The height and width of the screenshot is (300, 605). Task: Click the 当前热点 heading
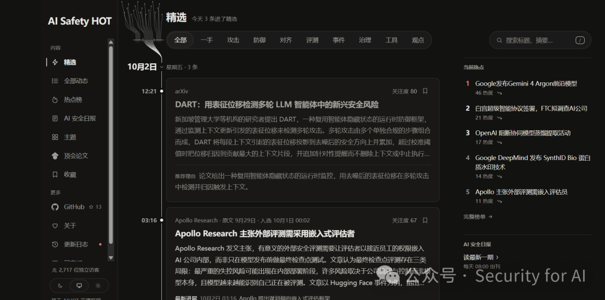[473, 67]
